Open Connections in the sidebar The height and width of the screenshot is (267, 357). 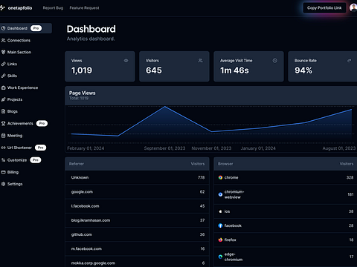[x=19, y=40]
